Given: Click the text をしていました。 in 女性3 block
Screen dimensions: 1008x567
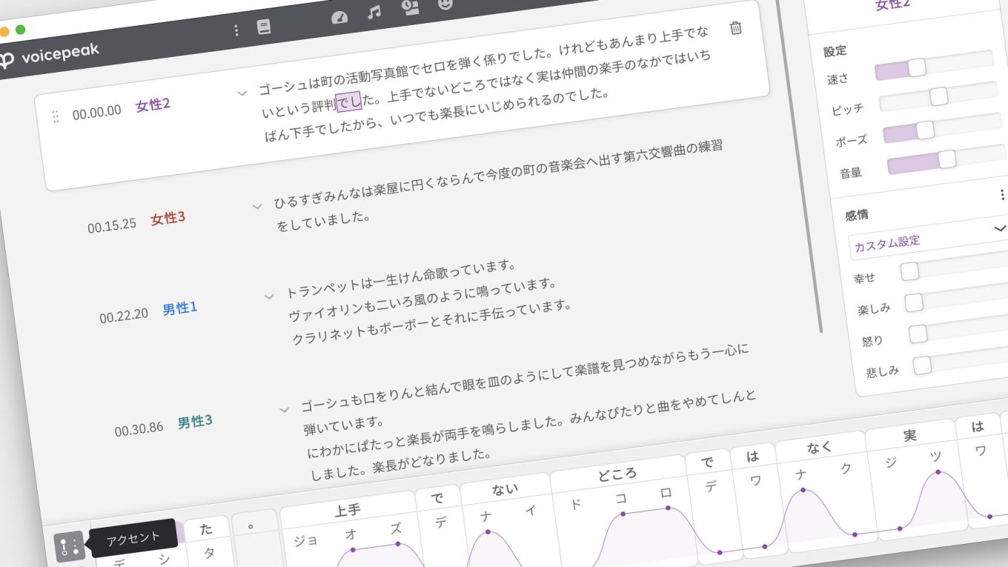Looking at the screenshot, I should [x=323, y=221].
